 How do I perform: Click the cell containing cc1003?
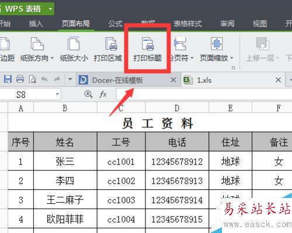tap(121, 200)
